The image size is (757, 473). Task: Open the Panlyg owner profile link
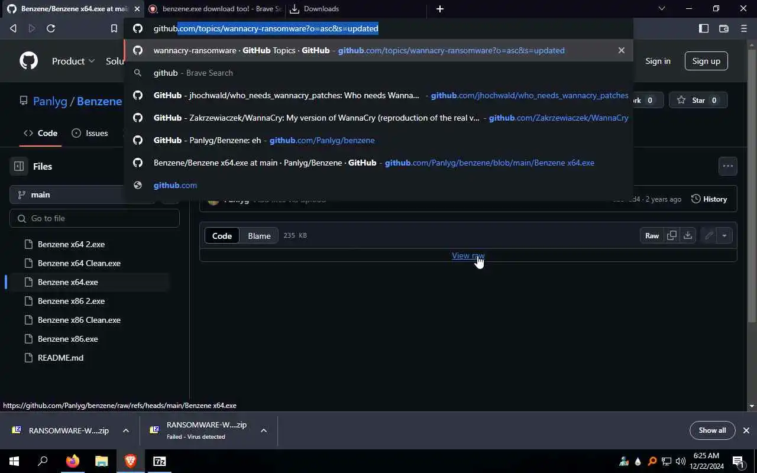tap(50, 101)
